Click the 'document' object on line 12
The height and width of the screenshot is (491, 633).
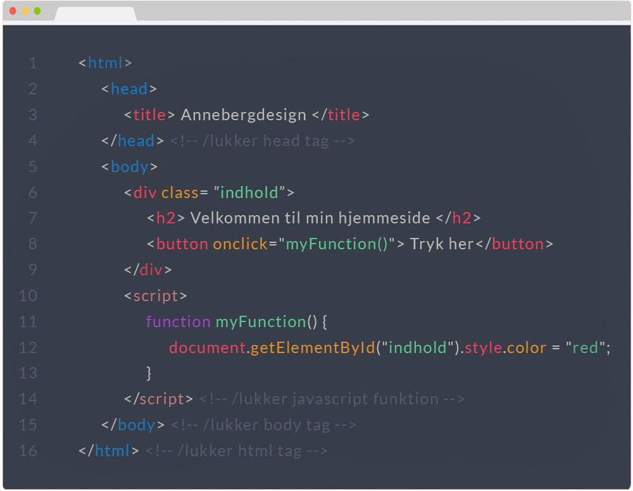click(x=207, y=348)
